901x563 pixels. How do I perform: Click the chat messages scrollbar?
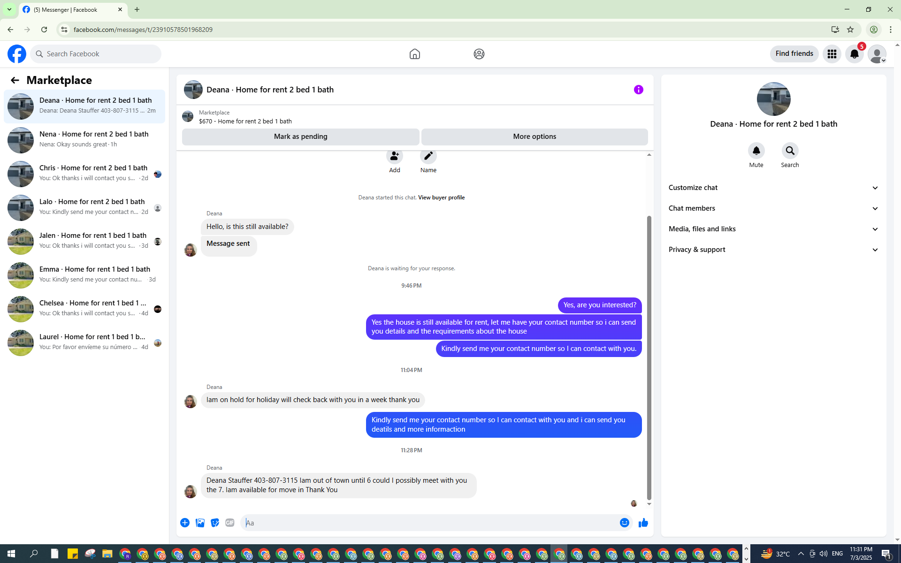click(649, 357)
